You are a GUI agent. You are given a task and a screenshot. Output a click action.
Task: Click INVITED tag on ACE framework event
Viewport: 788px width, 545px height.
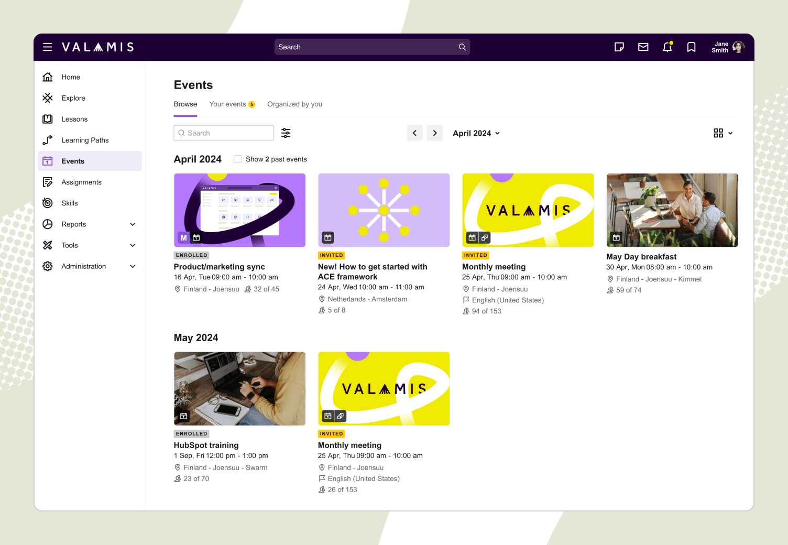click(332, 255)
